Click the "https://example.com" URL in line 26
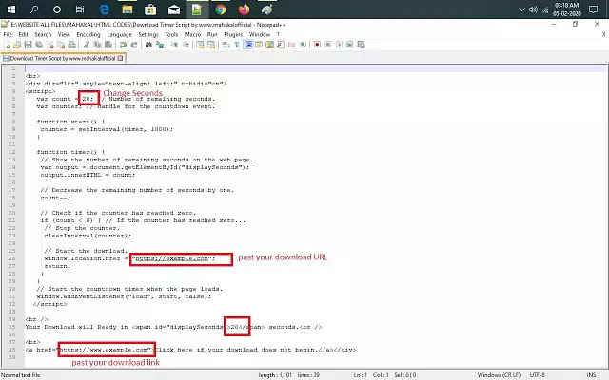This screenshot has height=380, width=609. point(172,258)
